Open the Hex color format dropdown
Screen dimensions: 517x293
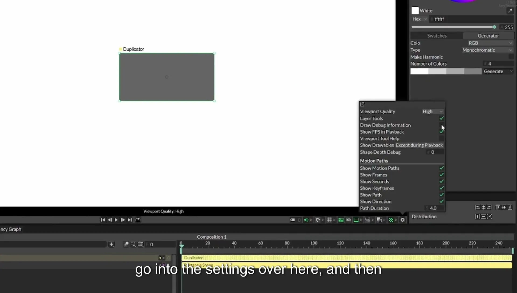(x=419, y=19)
